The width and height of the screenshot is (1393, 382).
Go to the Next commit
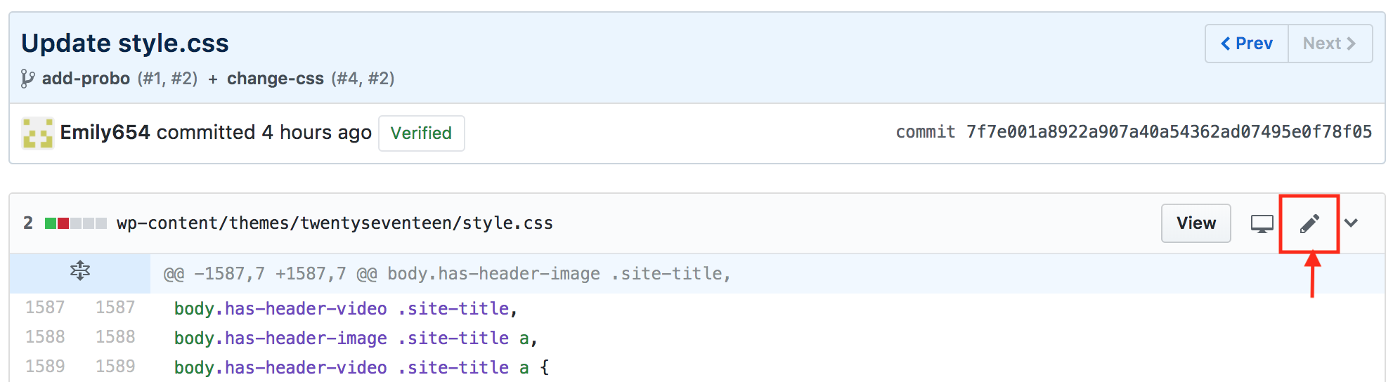pos(1329,44)
